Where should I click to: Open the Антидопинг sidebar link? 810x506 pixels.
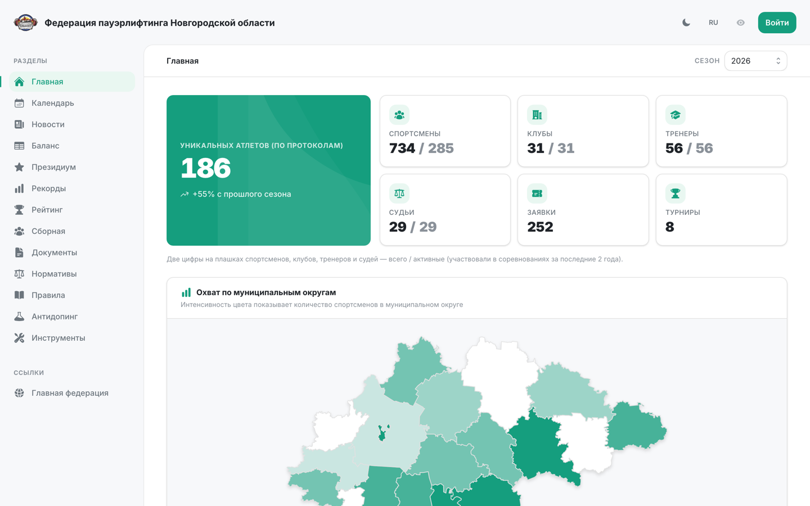[72, 317]
